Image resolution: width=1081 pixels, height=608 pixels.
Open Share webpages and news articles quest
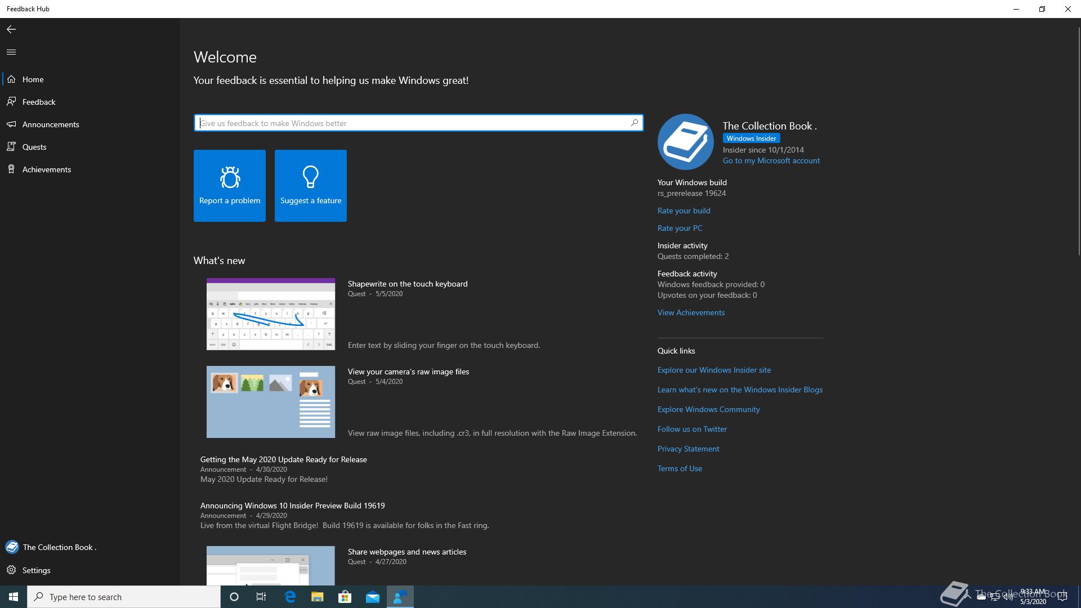coord(407,552)
